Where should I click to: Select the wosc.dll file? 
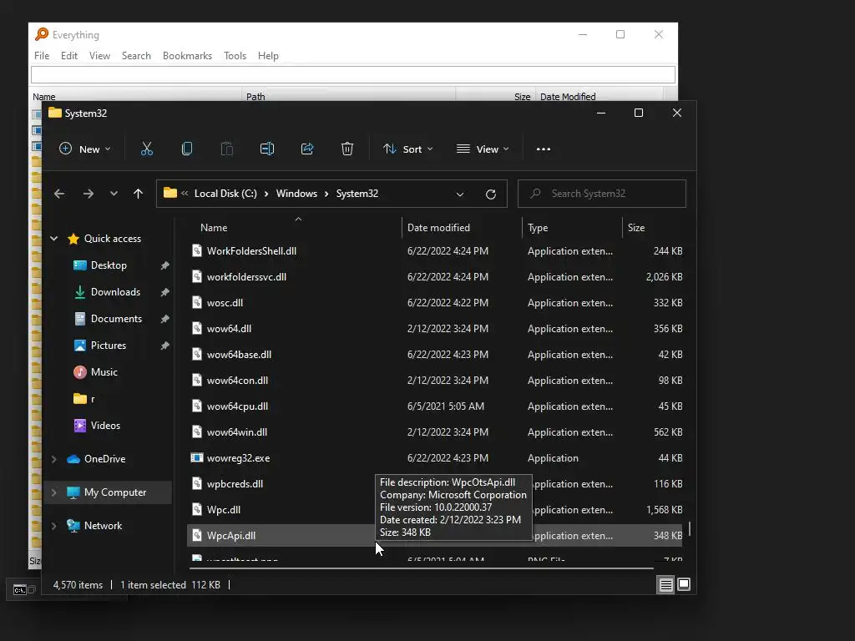pyautogui.click(x=434, y=303)
